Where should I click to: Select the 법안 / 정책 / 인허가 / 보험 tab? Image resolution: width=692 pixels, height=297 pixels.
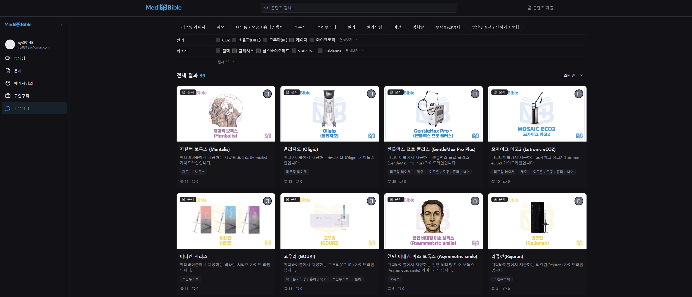(495, 27)
